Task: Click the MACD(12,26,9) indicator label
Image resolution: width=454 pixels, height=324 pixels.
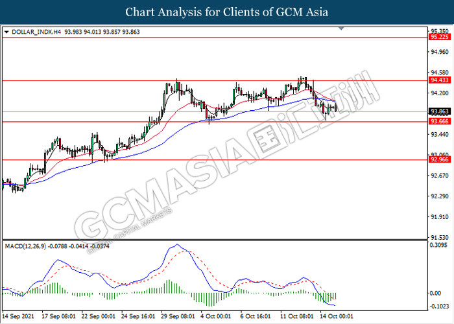Action: pyautogui.click(x=25, y=246)
